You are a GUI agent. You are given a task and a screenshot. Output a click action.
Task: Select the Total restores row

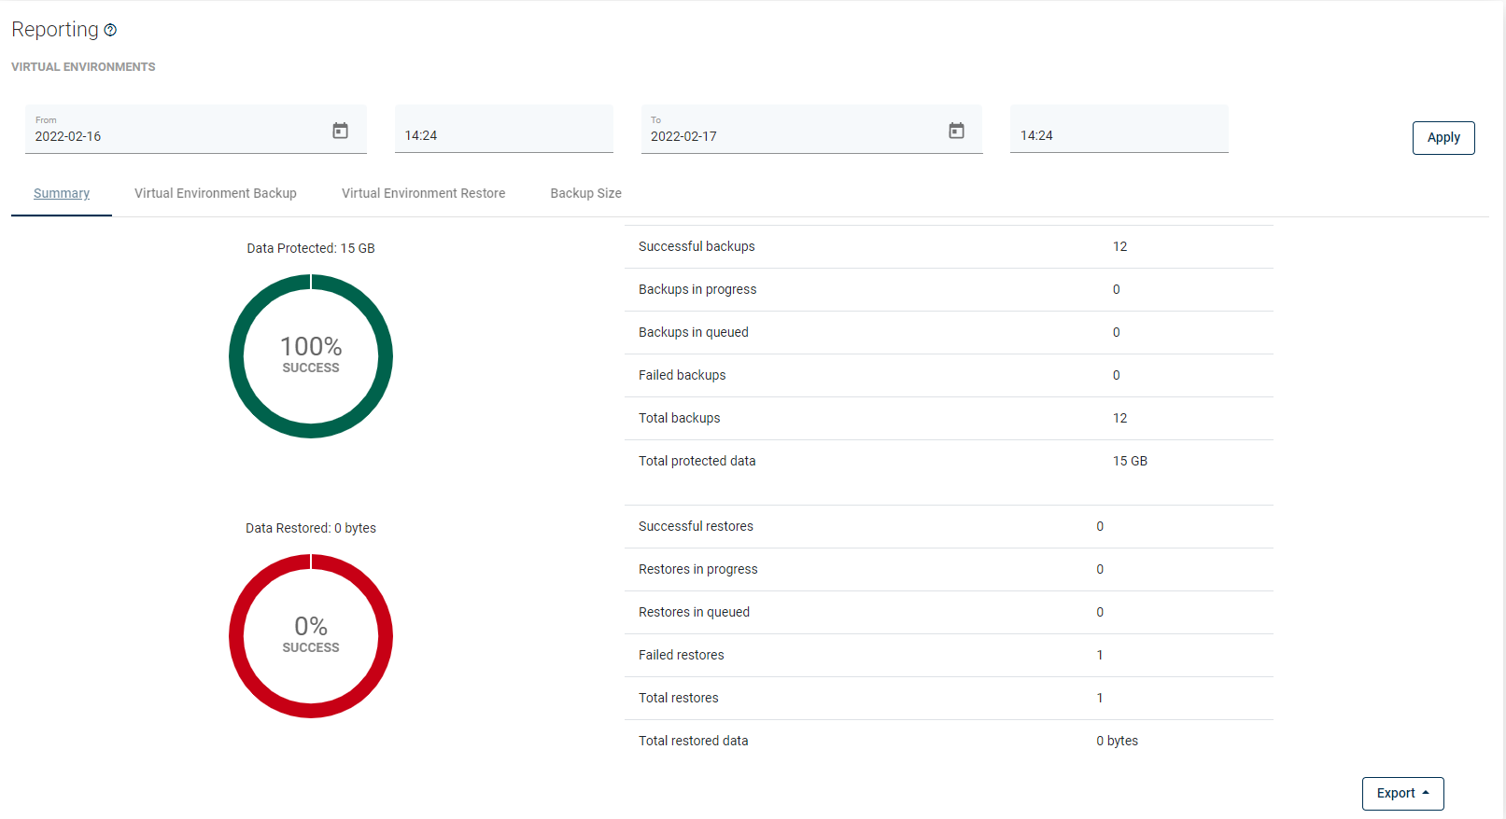(x=948, y=698)
